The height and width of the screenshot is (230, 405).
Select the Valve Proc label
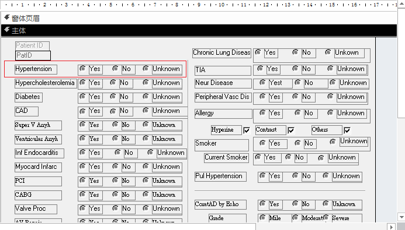pyautogui.click(x=36, y=209)
